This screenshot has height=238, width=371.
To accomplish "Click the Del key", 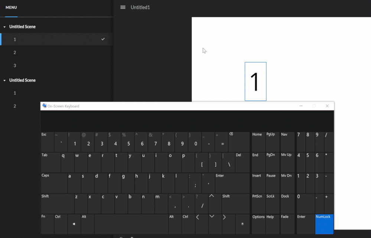I will 242,163.
